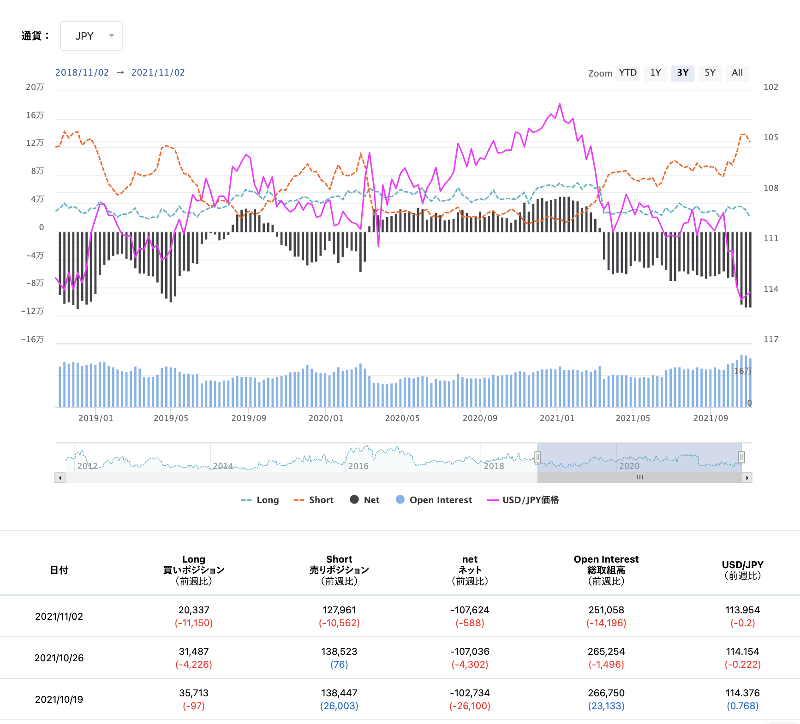Screen dimensions: 800x724
Task: Click the Open Interest value 266,750
Action: point(606,693)
